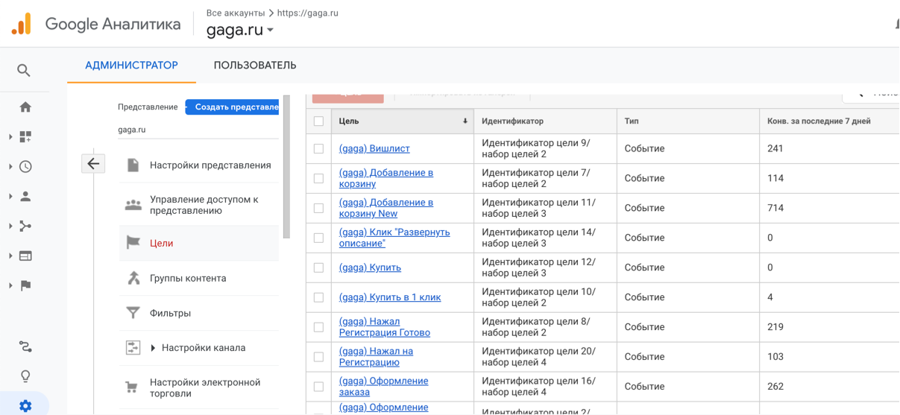Expand the Audience section arrow in sidebar
The image size is (900, 415).
pyautogui.click(x=10, y=197)
